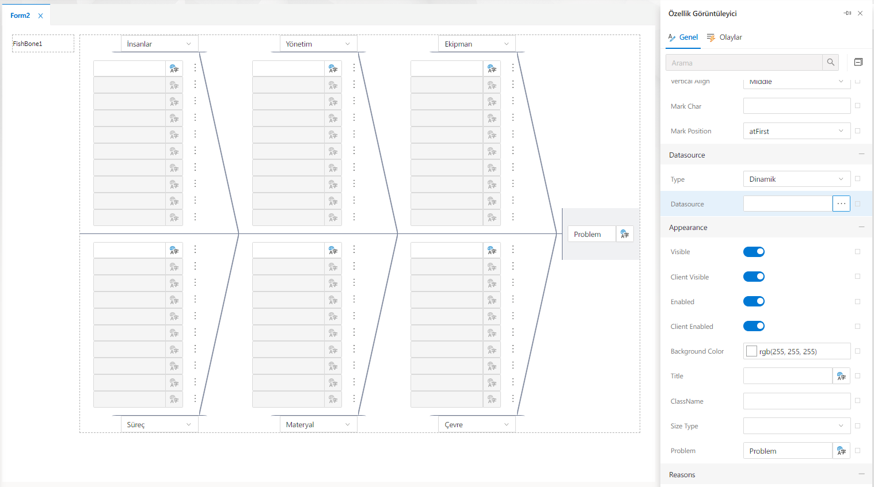Screen dimensions: 874x487
Task: Click the Problem property text field
Action: pyautogui.click(x=788, y=451)
